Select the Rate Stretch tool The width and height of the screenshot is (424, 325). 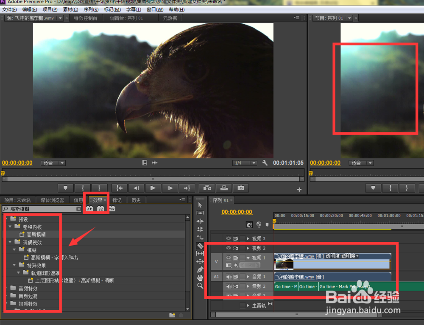200,238
